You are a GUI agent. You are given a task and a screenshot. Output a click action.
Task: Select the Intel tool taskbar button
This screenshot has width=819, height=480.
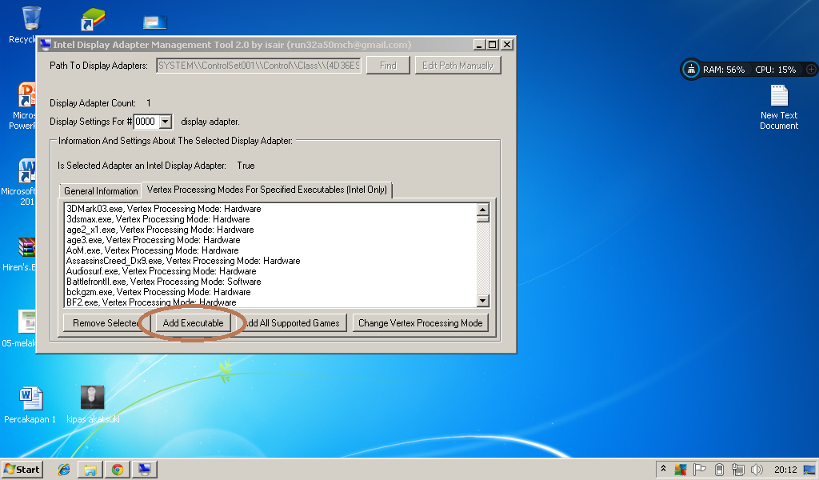click(x=145, y=470)
